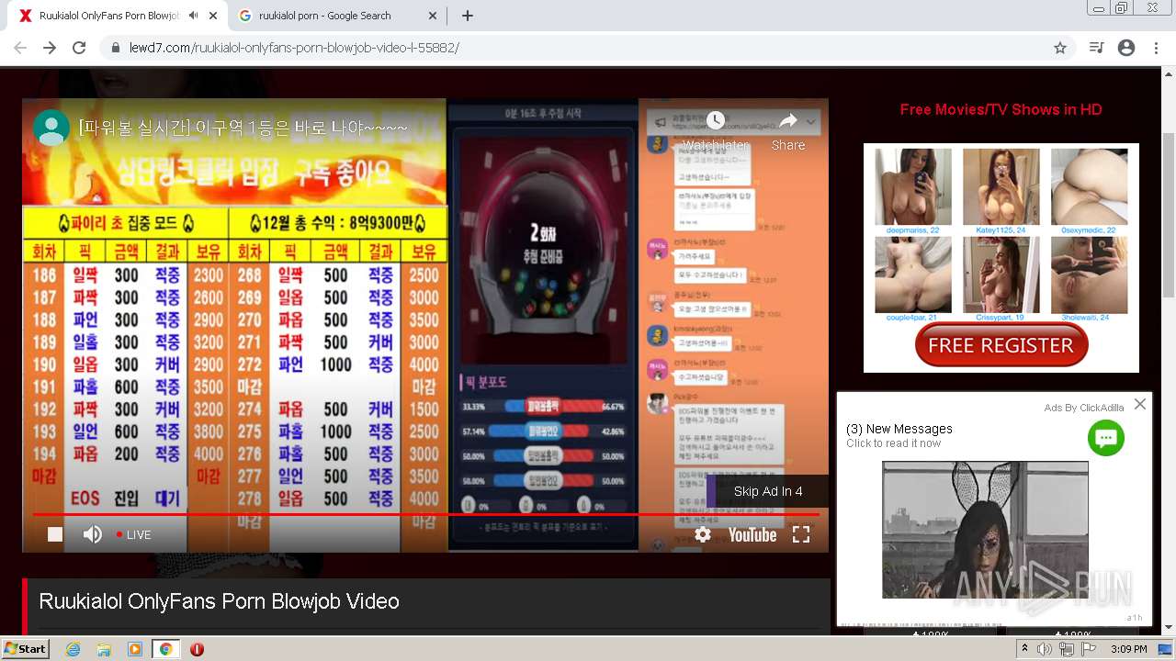1176x661 pixels.
Task: Open the system tray volume control
Action: click(x=1045, y=649)
